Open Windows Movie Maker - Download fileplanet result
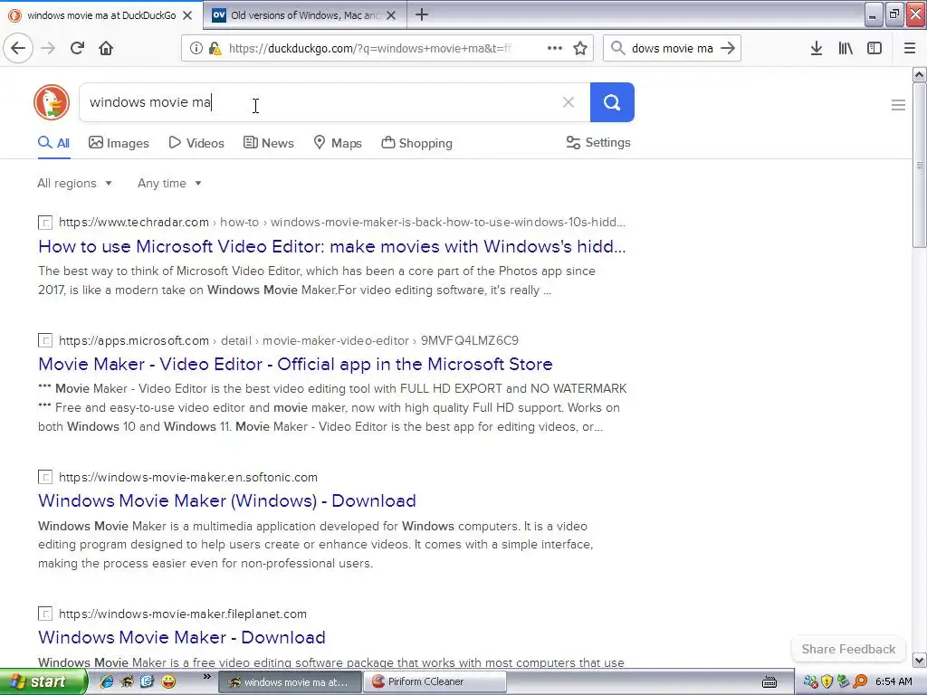This screenshot has height=695, width=927. (181, 637)
